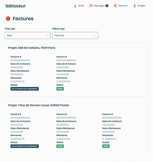
Task: Click the Bd Voltaire En attente de paiement badge
Action: (24, 89)
